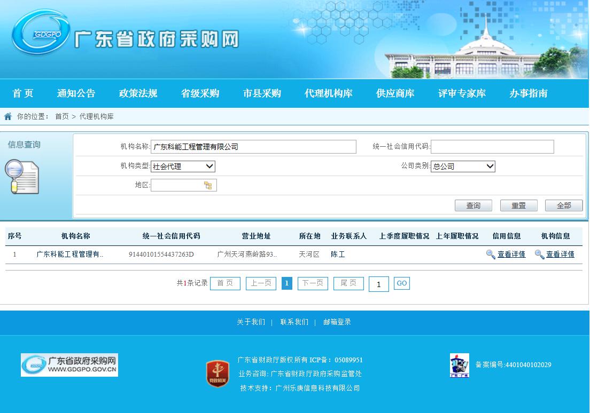The image size is (590, 413).
Task: Open the 代理机构库 nav menu
Action: (328, 93)
